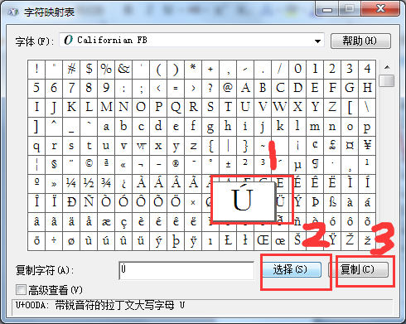406x324 pixels.
Task: Select the ¡ inverted exclamation cell
Action: click(x=297, y=145)
